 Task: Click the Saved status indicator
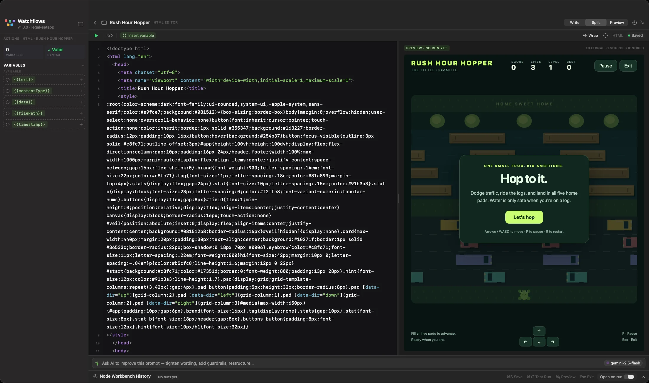[635, 35]
